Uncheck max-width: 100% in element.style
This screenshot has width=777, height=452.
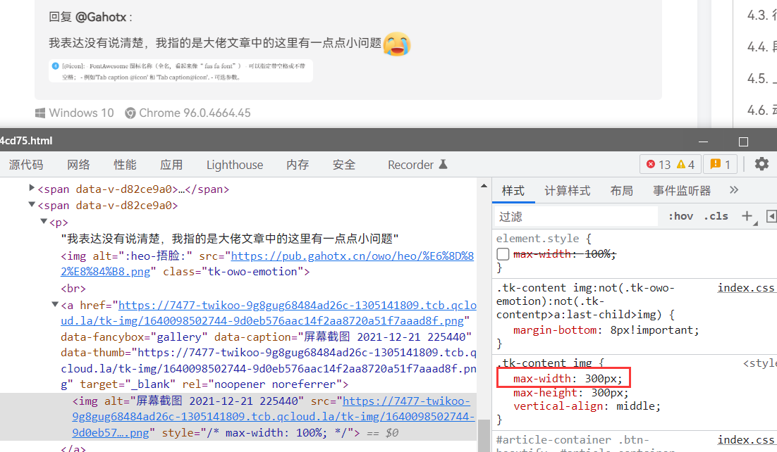503,253
